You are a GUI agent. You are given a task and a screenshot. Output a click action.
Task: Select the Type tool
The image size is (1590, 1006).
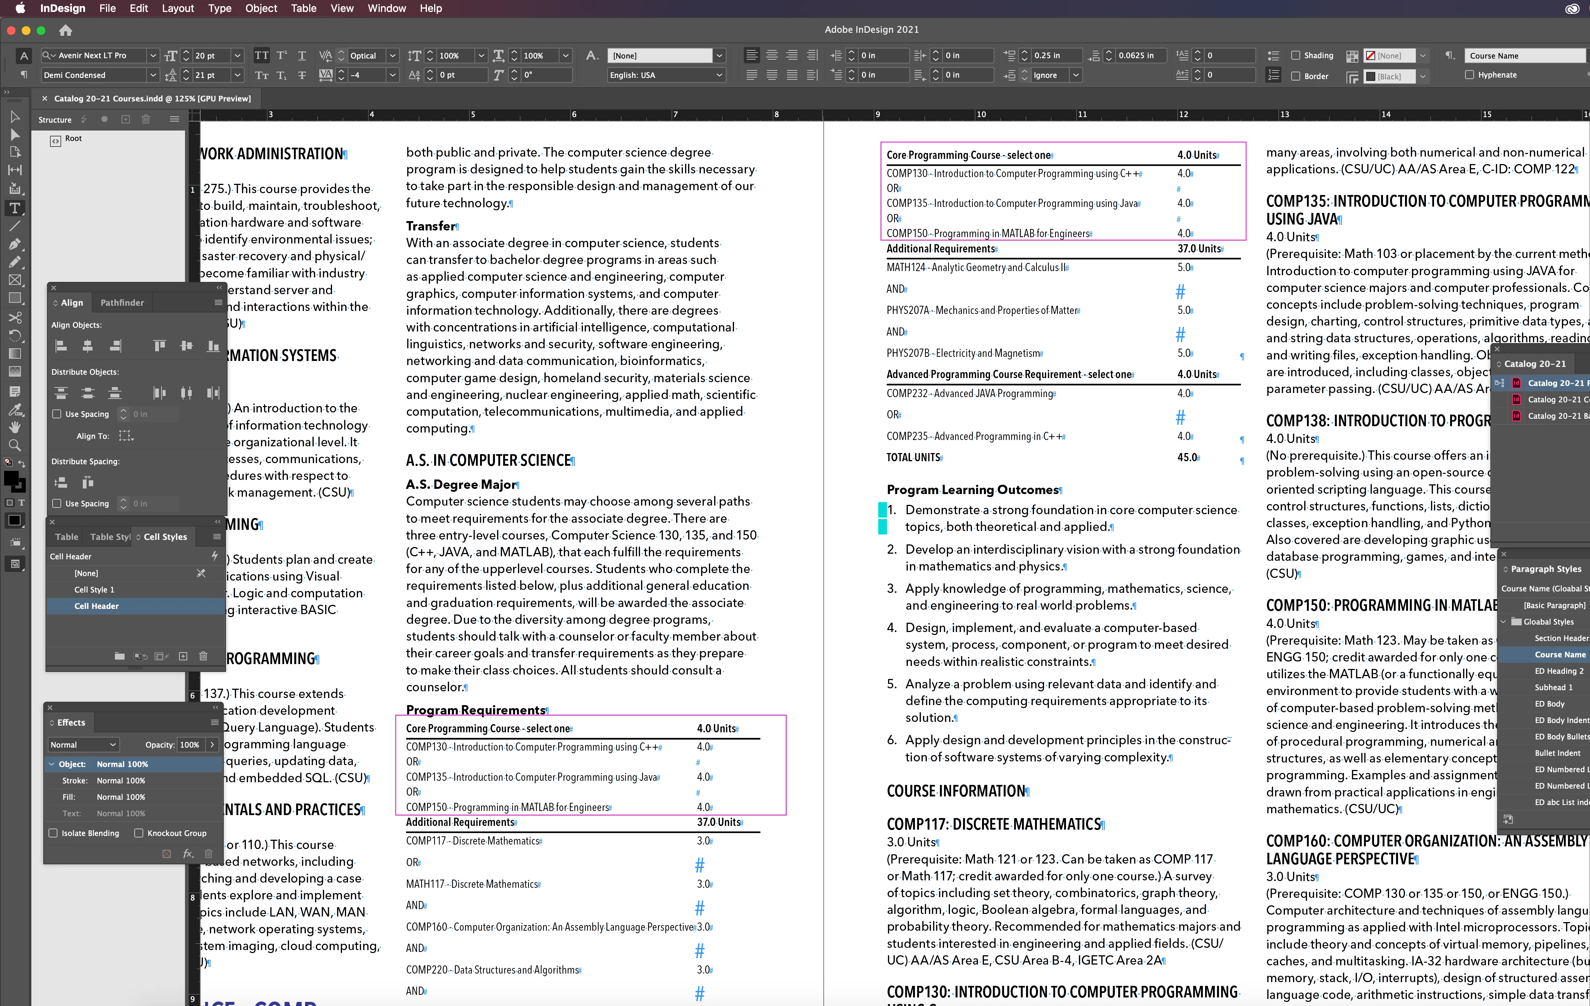15,208
